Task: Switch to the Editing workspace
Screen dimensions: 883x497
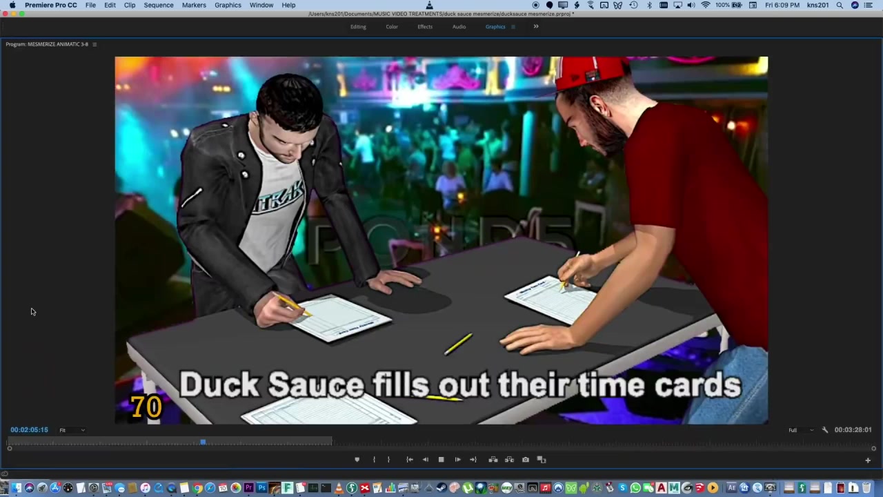Action: (x=358, y=27)
